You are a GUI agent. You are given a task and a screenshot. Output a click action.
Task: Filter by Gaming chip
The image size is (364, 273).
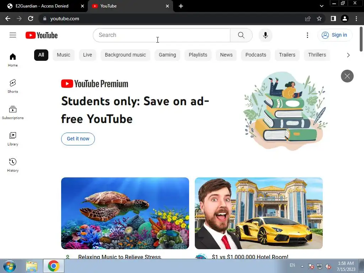click(167, 55)
